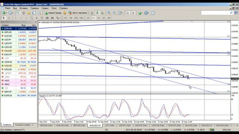Close the Market Watch panel
The width and height of the screenshot is (239, 134).
[x=36, y=22]
